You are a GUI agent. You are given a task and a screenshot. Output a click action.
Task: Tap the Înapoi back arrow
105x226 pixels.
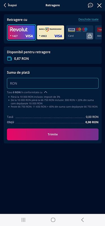click(10, 5)
